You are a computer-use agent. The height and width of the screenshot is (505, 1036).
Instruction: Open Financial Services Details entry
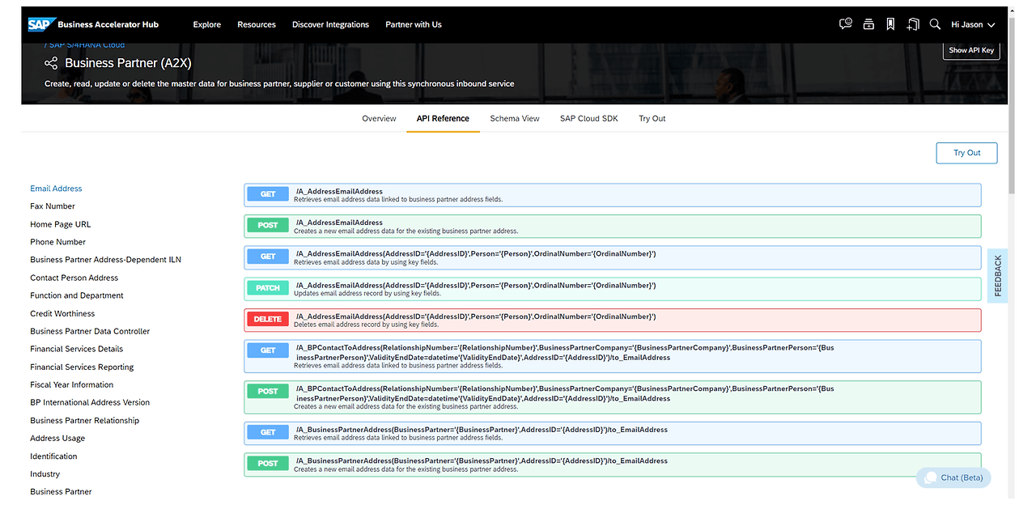coord(77,349)
